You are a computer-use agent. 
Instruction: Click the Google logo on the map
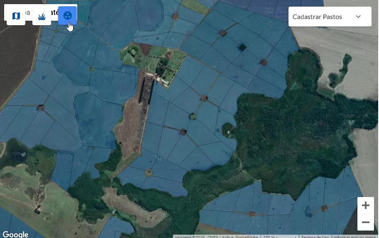[x=15, y=234]
